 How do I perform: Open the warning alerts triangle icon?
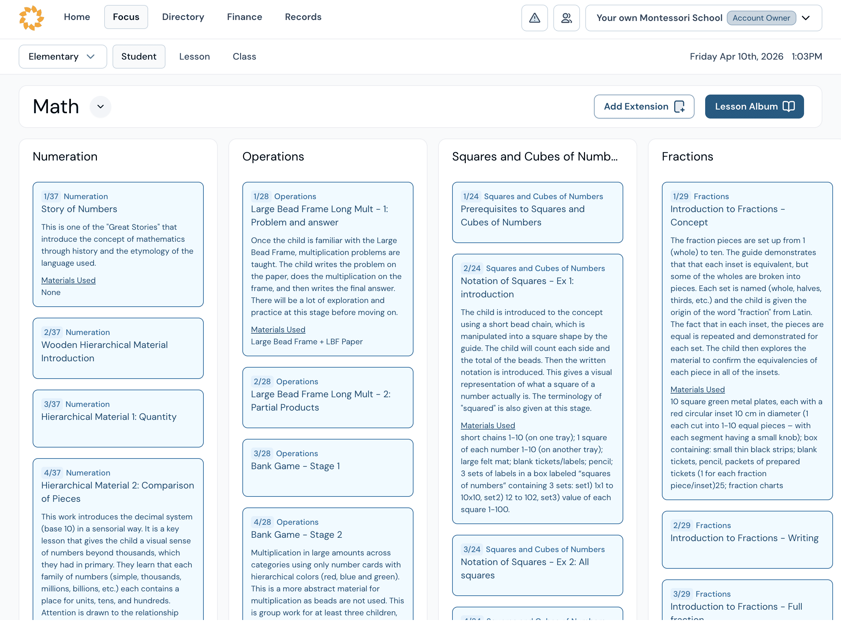tap(534, 18)
